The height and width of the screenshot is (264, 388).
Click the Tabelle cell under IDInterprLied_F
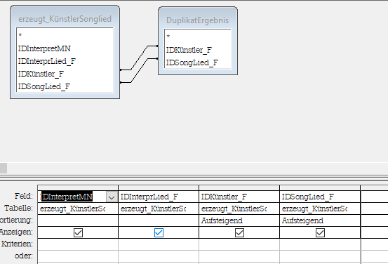(159, 209)
